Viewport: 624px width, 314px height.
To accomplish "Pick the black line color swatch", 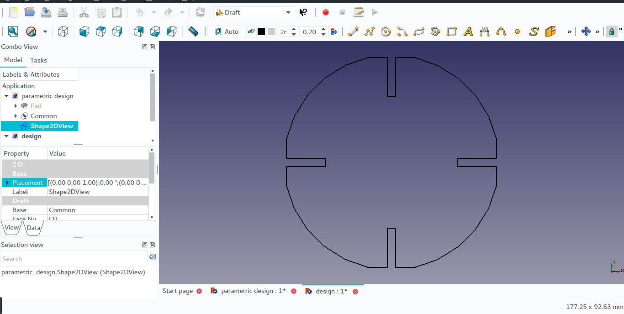I will point(262,31).
